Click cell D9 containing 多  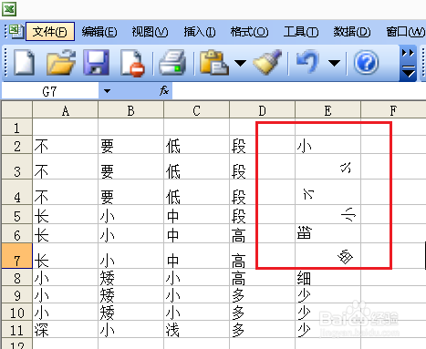(x=263, y=294)
